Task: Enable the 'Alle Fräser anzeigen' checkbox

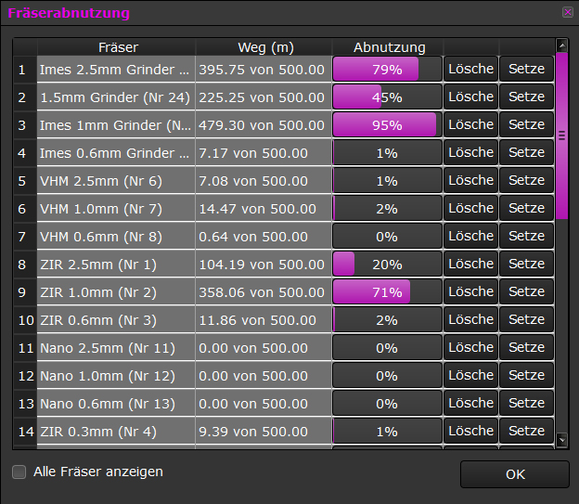Action: coord(19,472)
